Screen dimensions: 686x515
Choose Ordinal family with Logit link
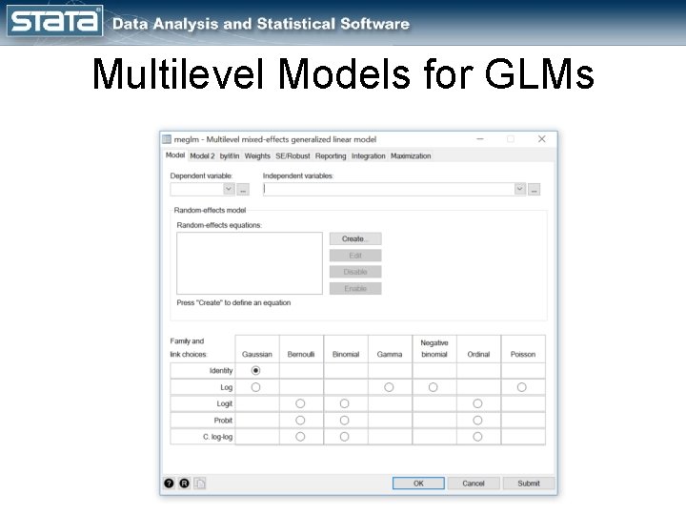477,403
